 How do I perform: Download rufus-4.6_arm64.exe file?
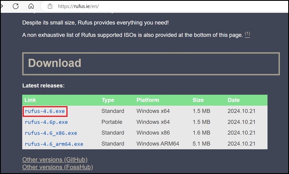coord(54,144)
